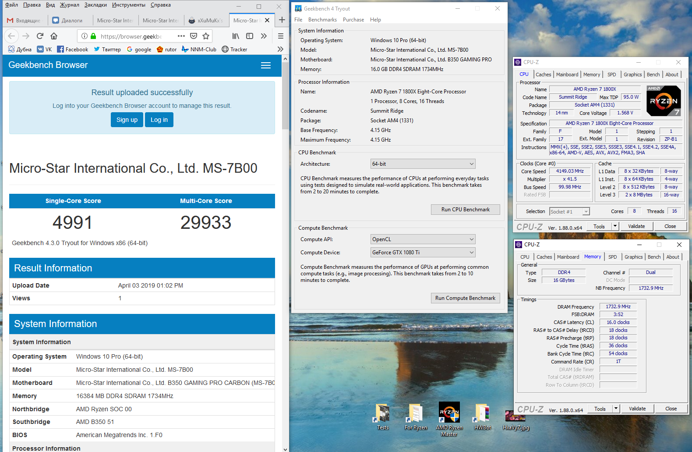692x452 pixels.
Task: Run Compute Benchmark in Geekbench
Action: click(465, 298)
